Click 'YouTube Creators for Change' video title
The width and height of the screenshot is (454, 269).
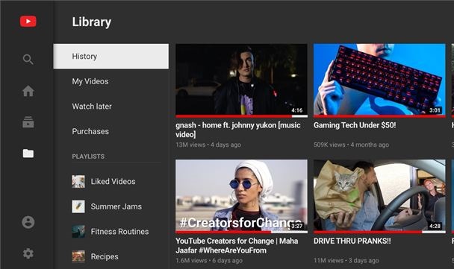(237, 246)
